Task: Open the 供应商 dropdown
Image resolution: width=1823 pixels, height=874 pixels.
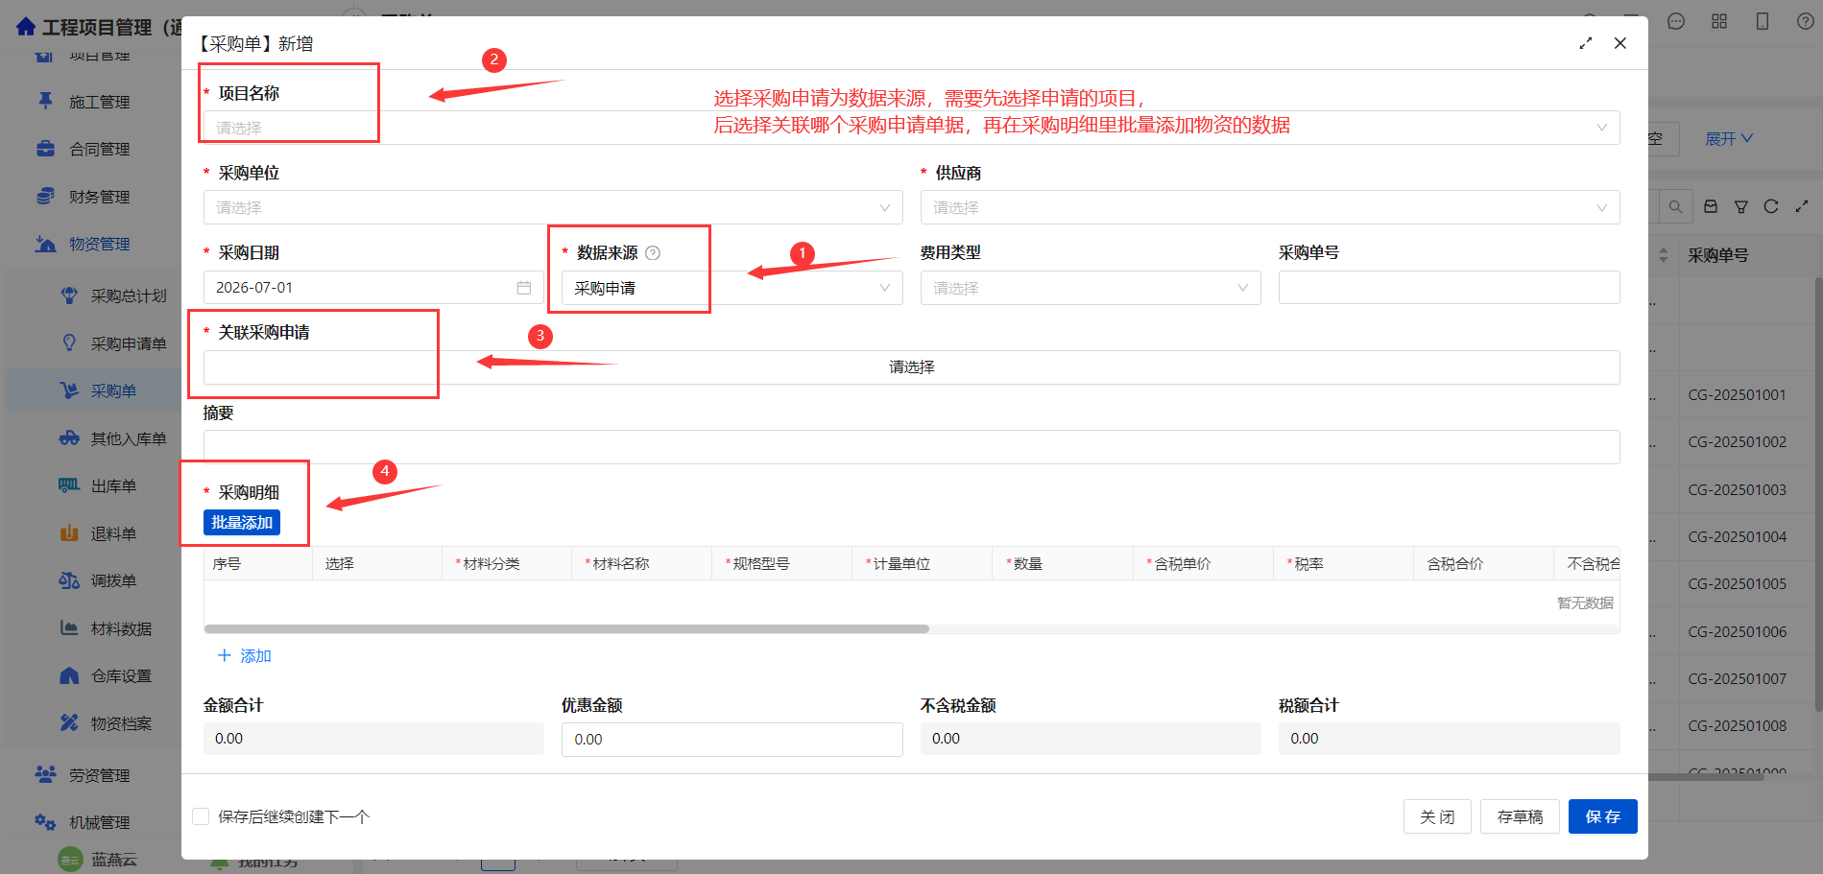Action: coord(1270,207)
